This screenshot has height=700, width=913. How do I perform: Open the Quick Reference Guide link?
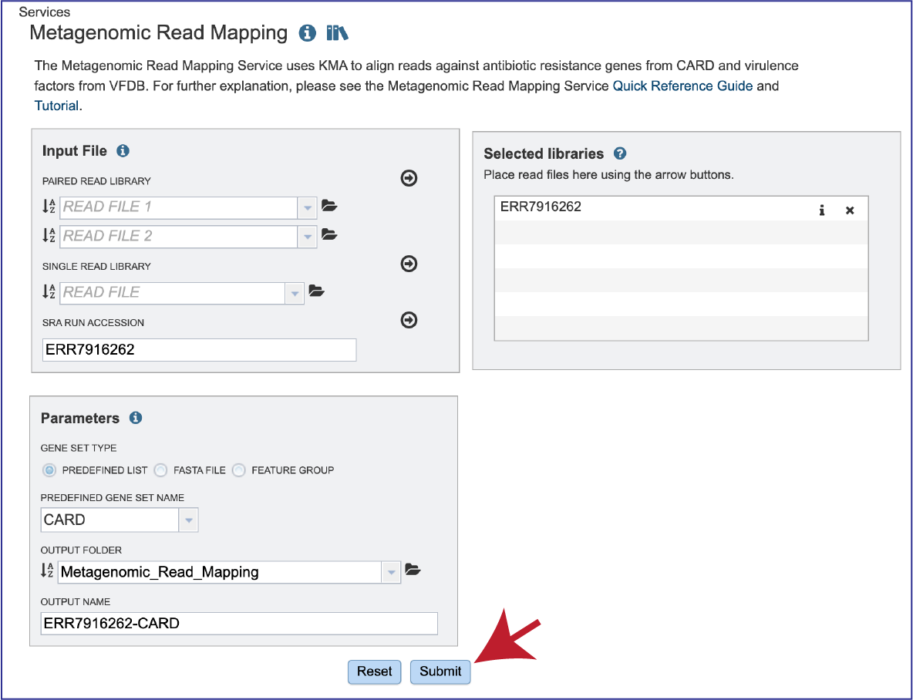pyautogui.click(x=682, y=86)
